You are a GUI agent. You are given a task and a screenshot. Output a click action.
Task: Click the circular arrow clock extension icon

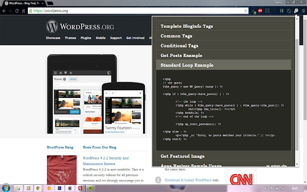289,11
